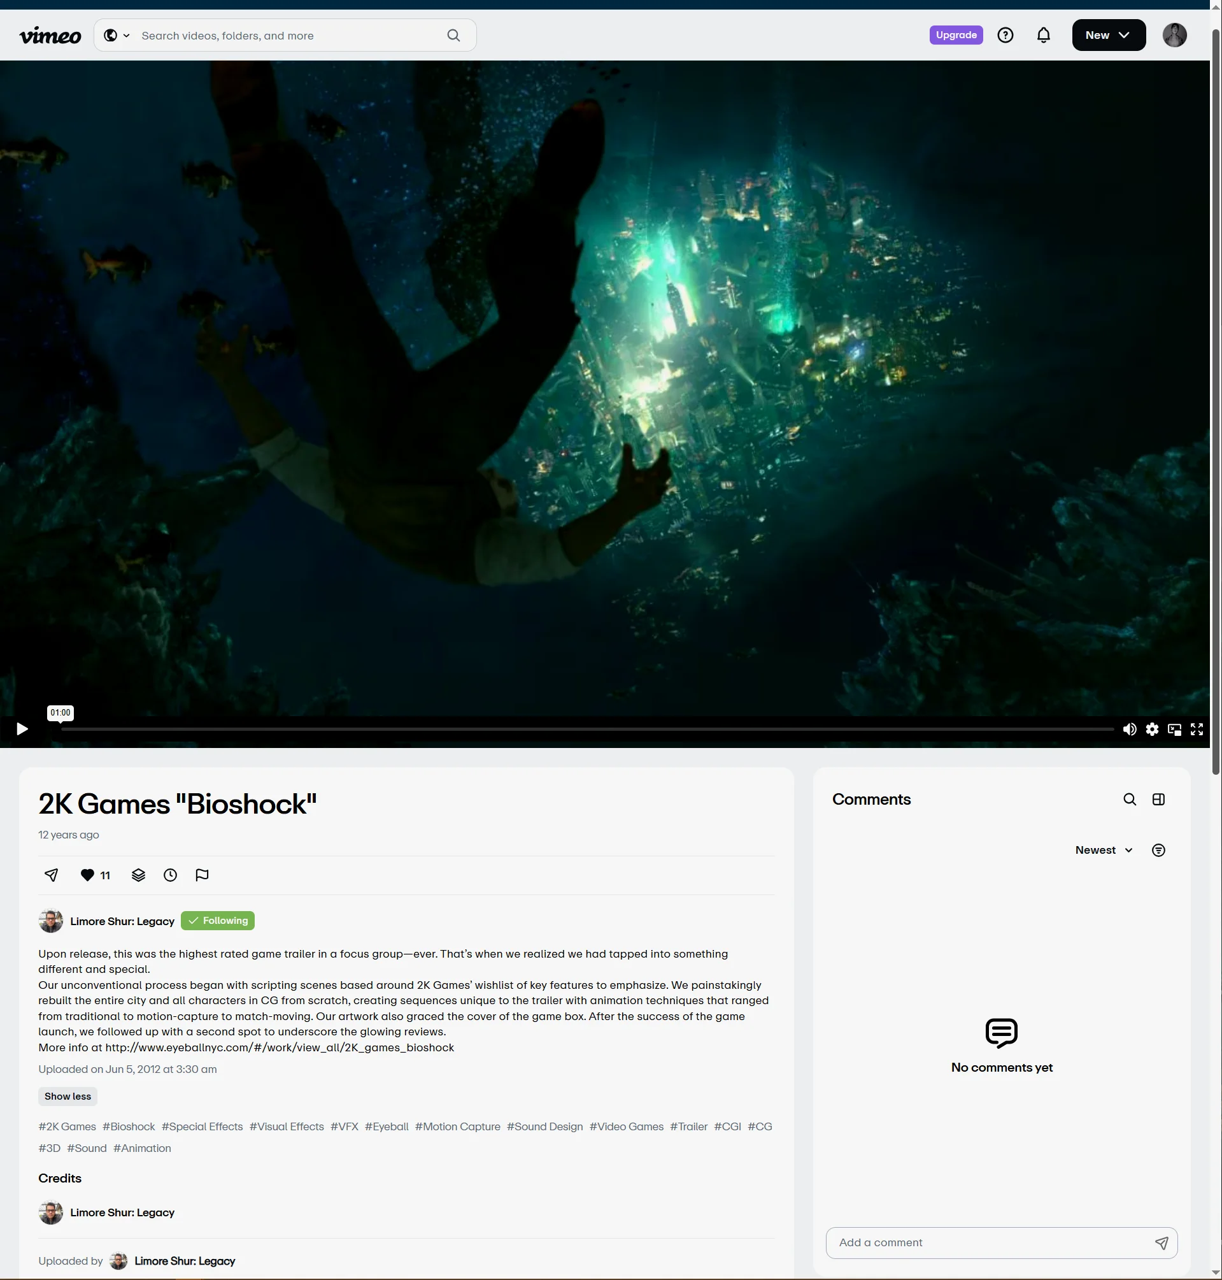Image resolution: width=1222 pixels, height=1280 pixels.
Task: Toggle the Following button
Action: (x=218, y=920)
